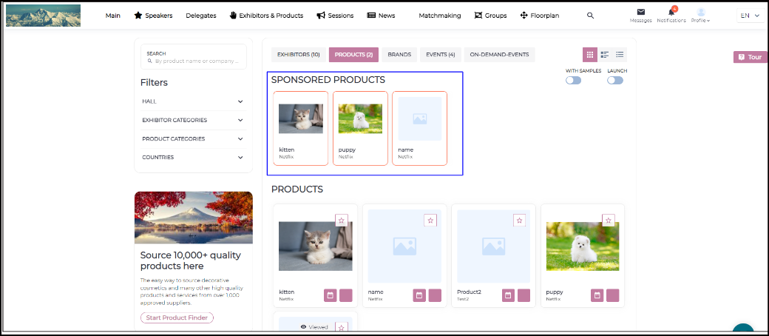This screenshot has height=336, width=769.
Task: Expand the Product Categories filter
Action: (193, 138)
